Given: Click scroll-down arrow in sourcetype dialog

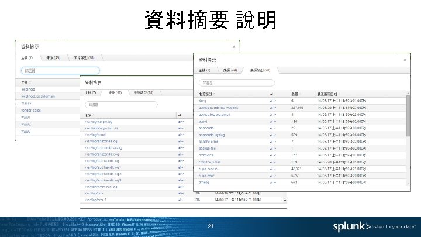Looking at the screenshot, I should pos(408,183).
